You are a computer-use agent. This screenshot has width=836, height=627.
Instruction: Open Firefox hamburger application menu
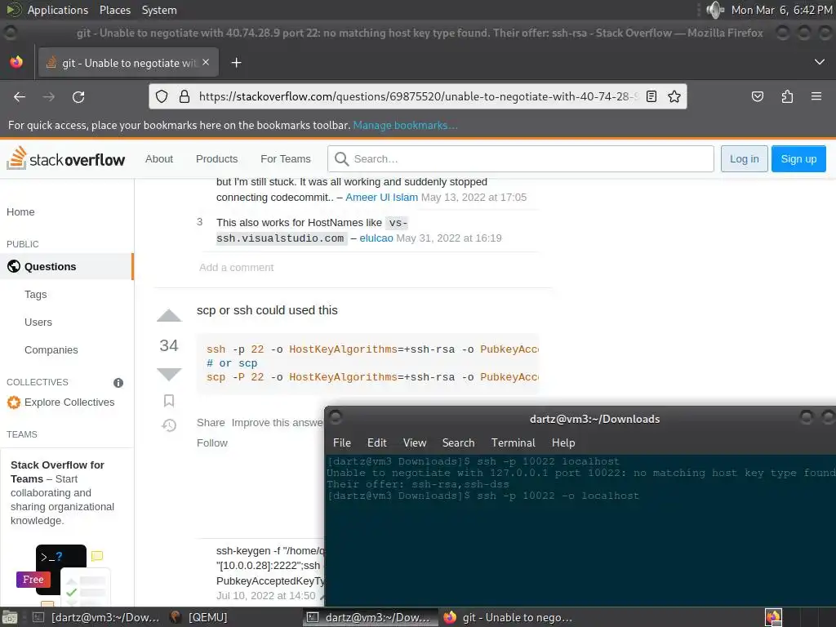click(816, 96)
